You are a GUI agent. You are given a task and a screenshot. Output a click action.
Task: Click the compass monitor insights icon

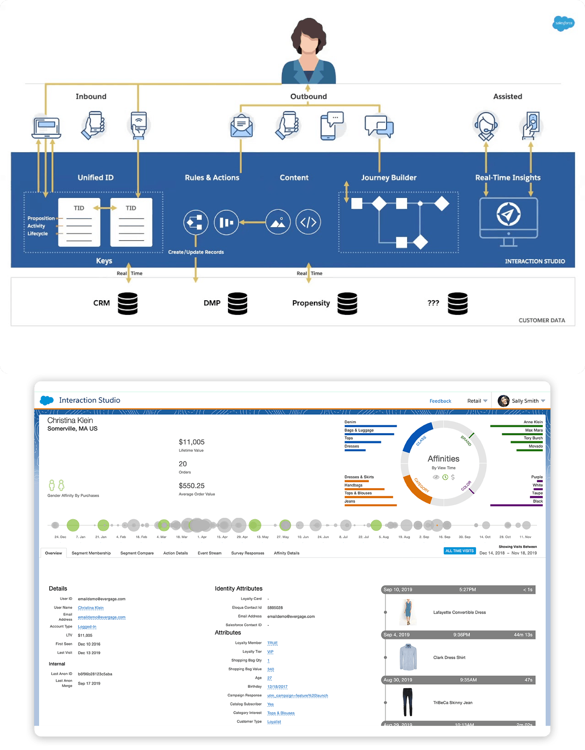508,222
